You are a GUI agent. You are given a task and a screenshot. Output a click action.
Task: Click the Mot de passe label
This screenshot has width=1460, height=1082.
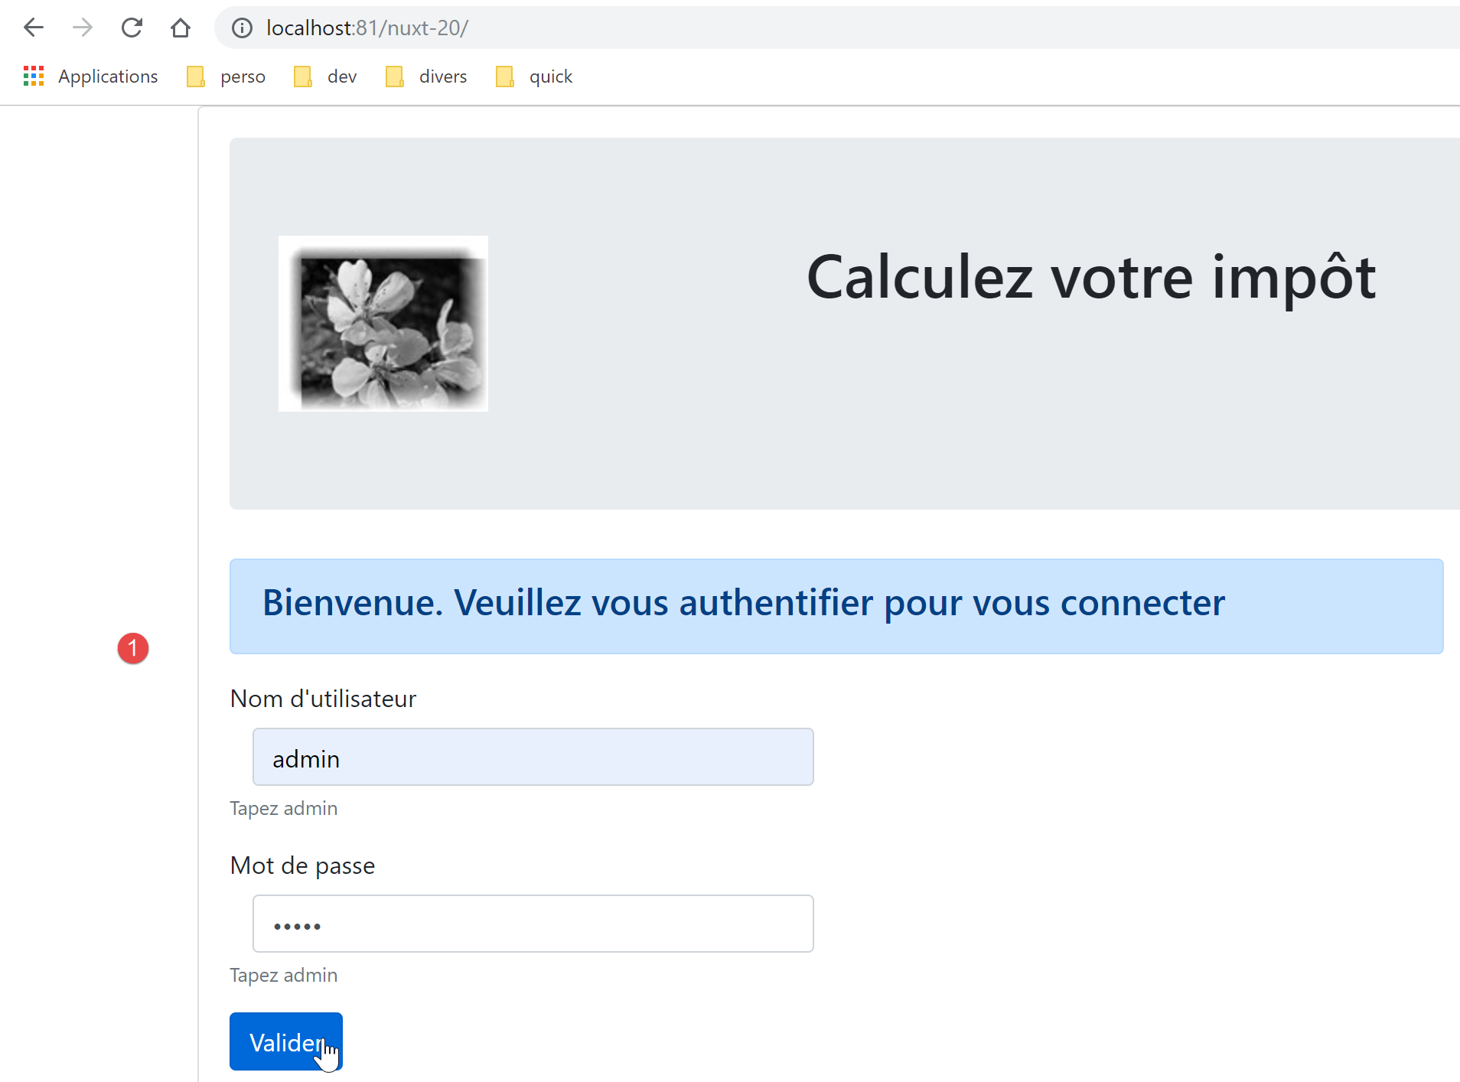tap(302, 865)
